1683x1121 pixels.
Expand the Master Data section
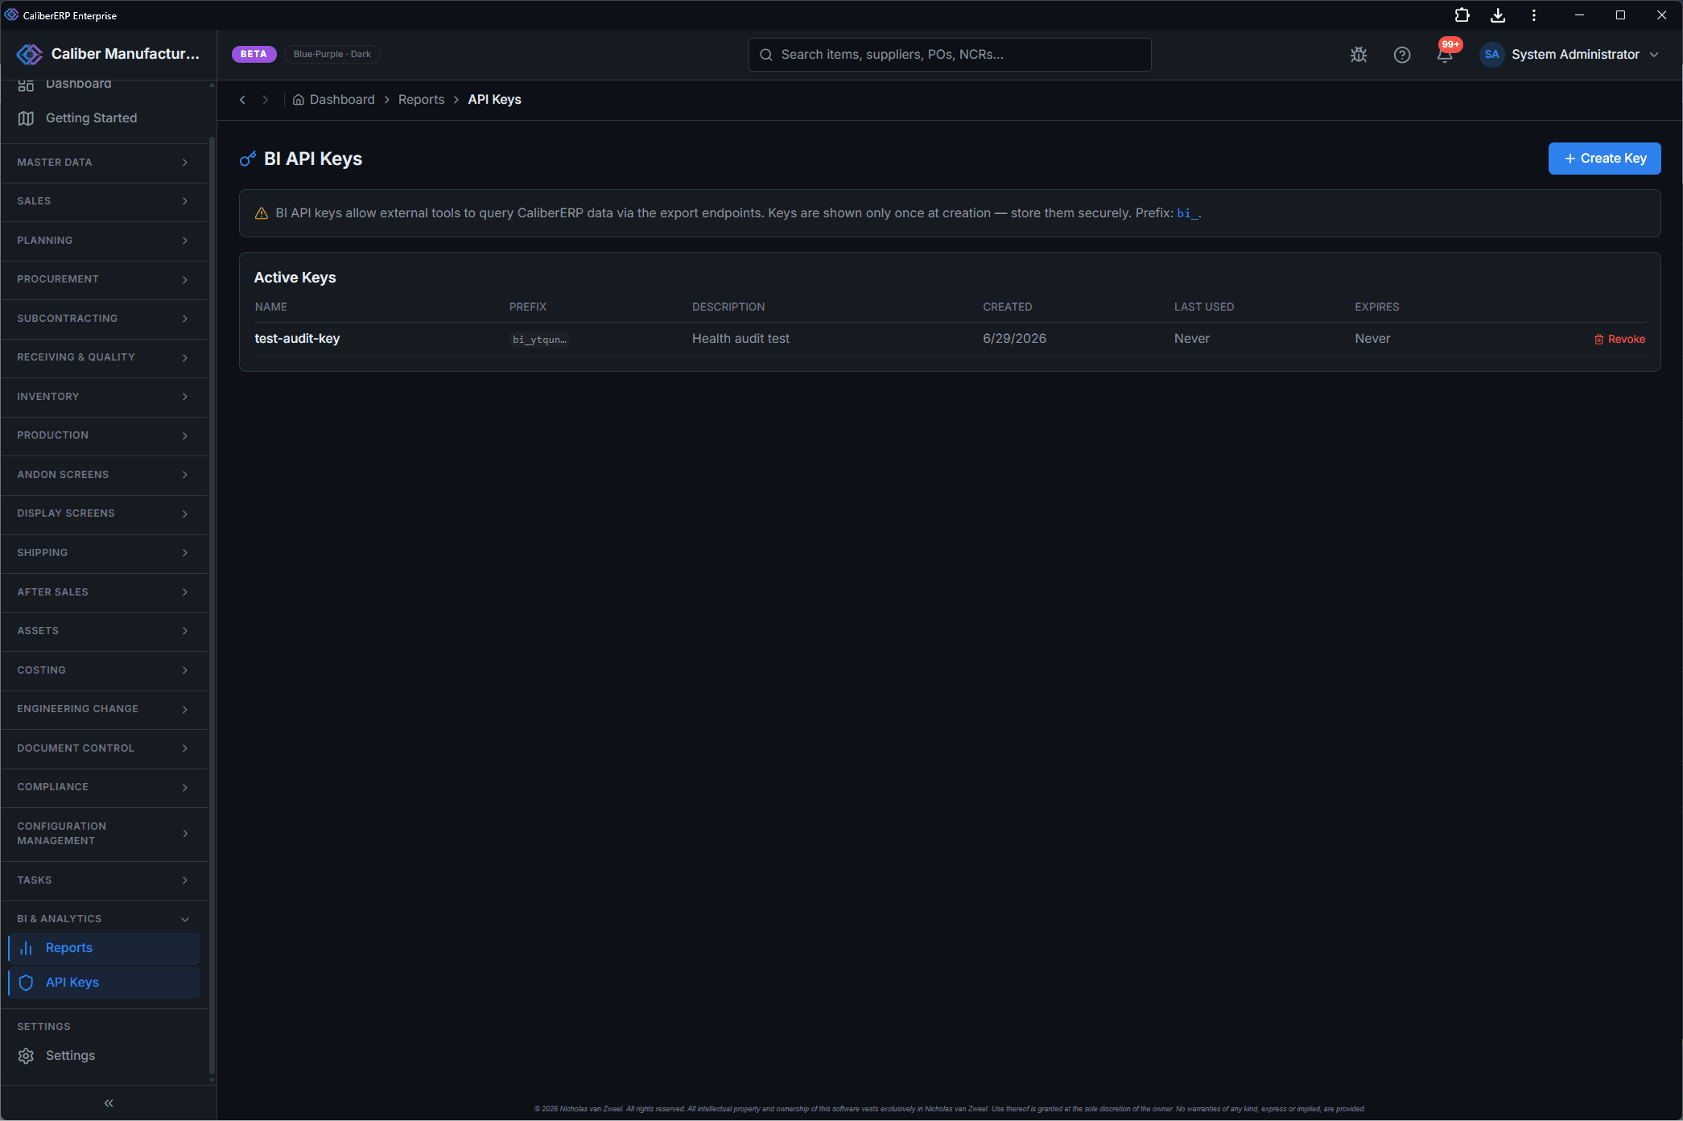coord(105,163)
